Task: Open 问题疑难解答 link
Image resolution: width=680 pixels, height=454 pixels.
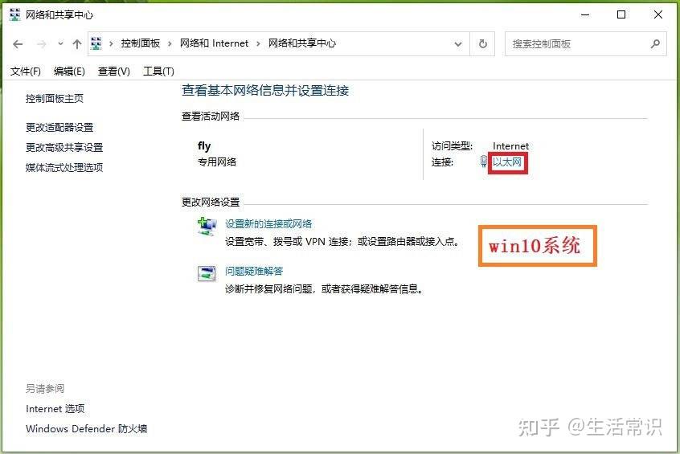Action: click(x=254, y=272)
